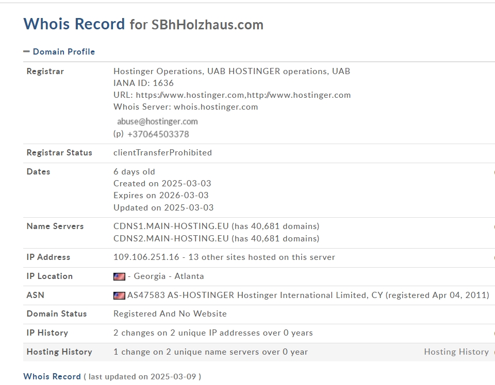Click the 'Georgia - Atlanta' location text
Image resolution: width=495 pixels, height=385 pixels.
tap(169, 276)
